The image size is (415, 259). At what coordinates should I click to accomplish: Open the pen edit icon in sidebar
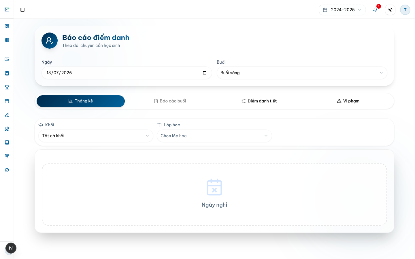click(7, 115)
